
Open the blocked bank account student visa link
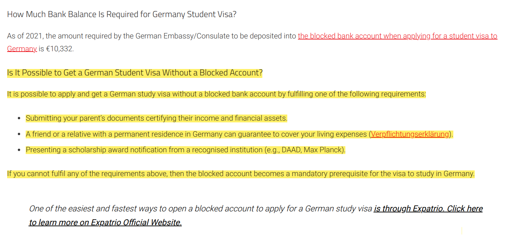coord(397,36)
